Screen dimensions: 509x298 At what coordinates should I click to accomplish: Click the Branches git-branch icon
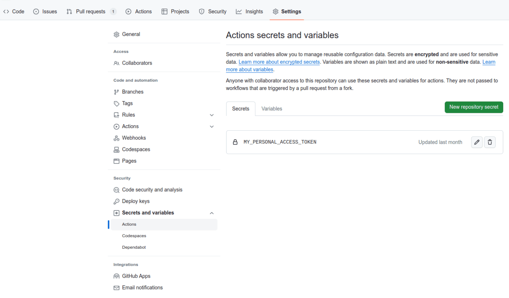point(116,92)
